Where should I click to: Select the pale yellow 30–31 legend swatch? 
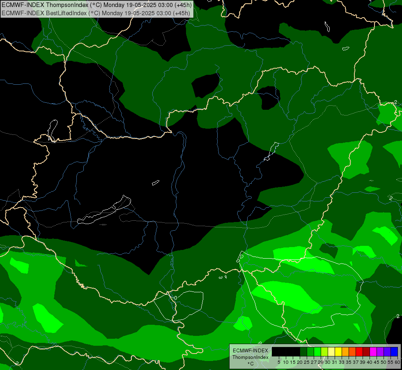click(331, 351)
